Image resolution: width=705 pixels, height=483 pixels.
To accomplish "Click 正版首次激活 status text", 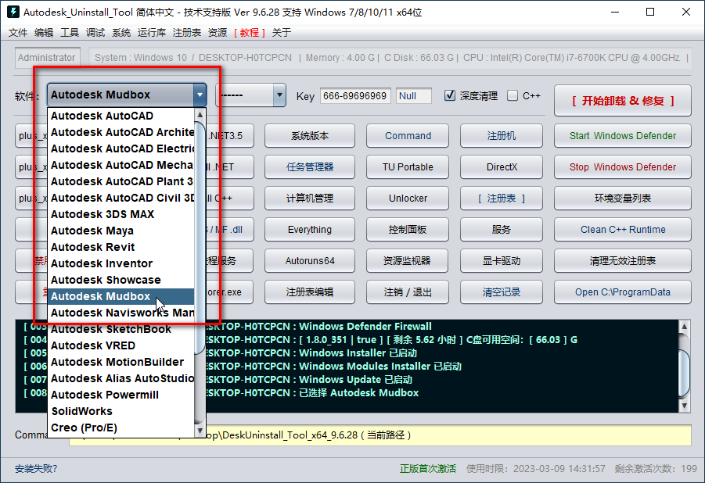I will tap(427, 469).
